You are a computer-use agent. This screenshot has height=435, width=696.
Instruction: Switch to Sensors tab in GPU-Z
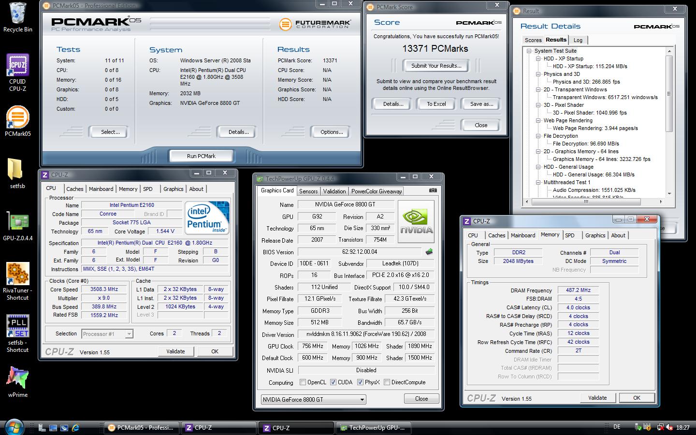click(308, 191)
